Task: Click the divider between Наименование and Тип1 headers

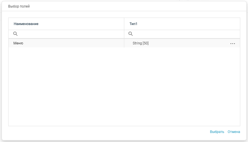Action: [x=124, y=24]
